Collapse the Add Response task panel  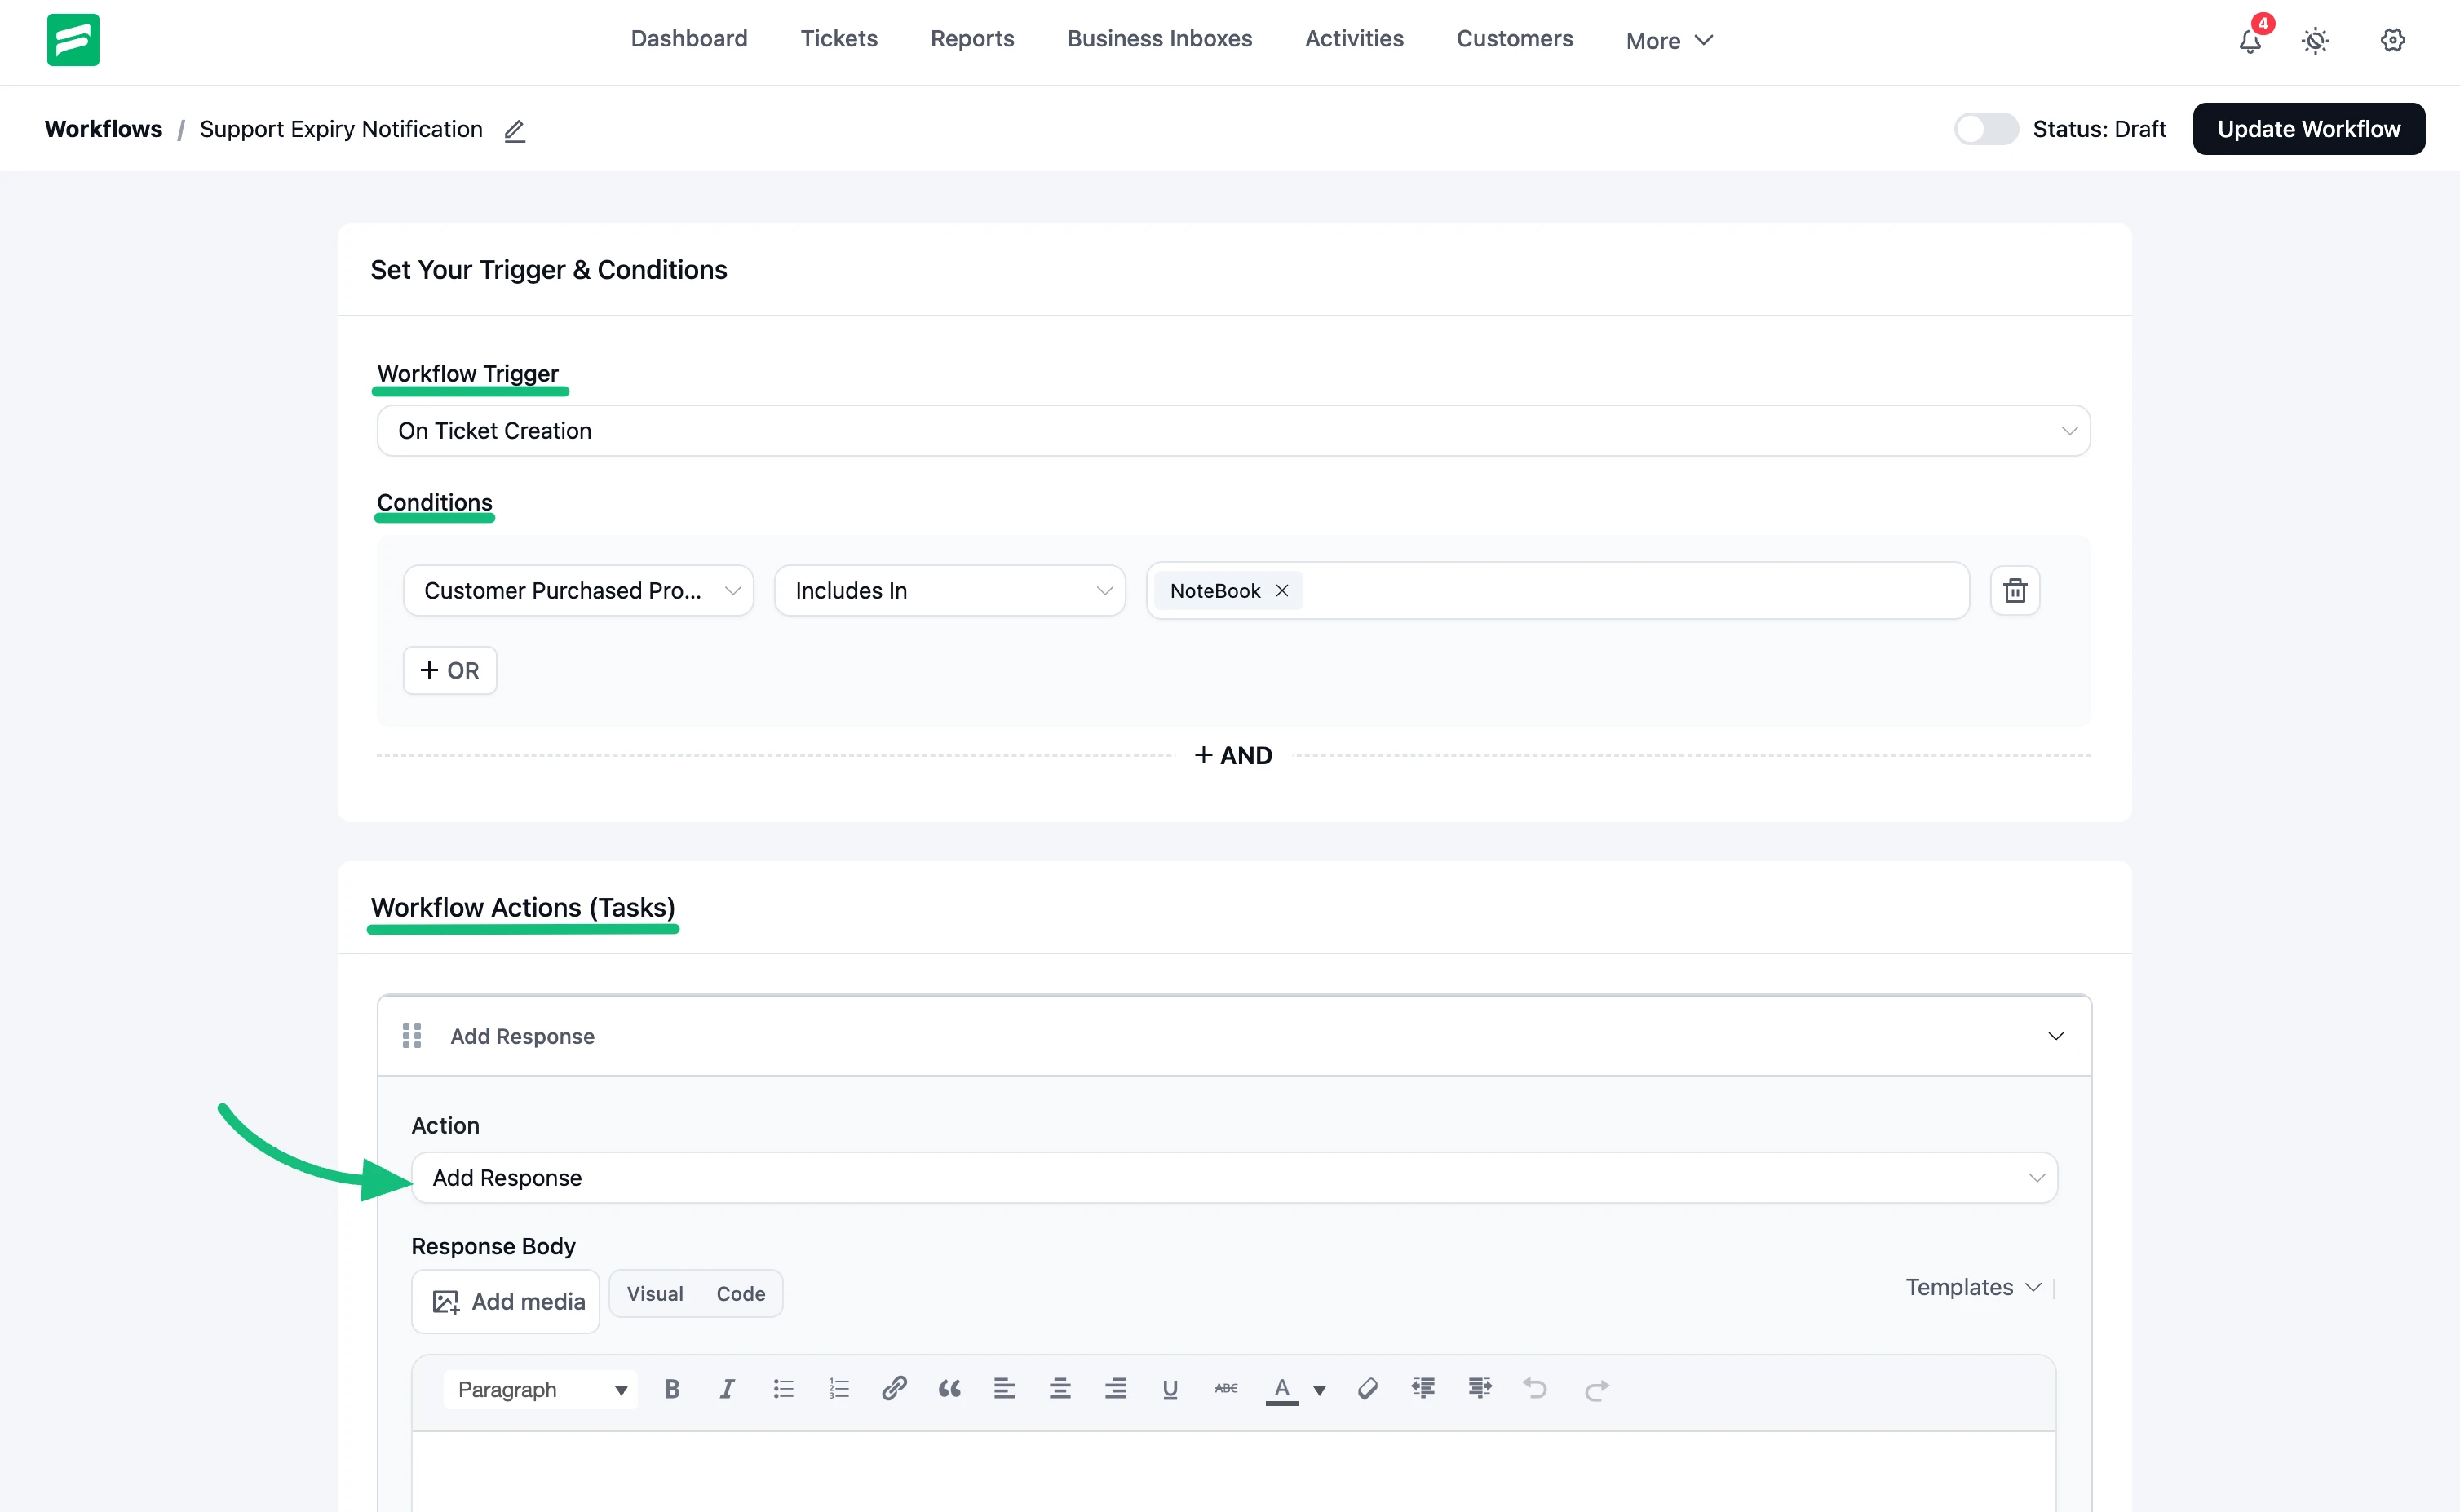click(x=2055, y=1036)
